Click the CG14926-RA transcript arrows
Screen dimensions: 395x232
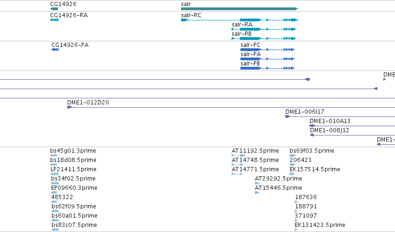click(54, 20)
